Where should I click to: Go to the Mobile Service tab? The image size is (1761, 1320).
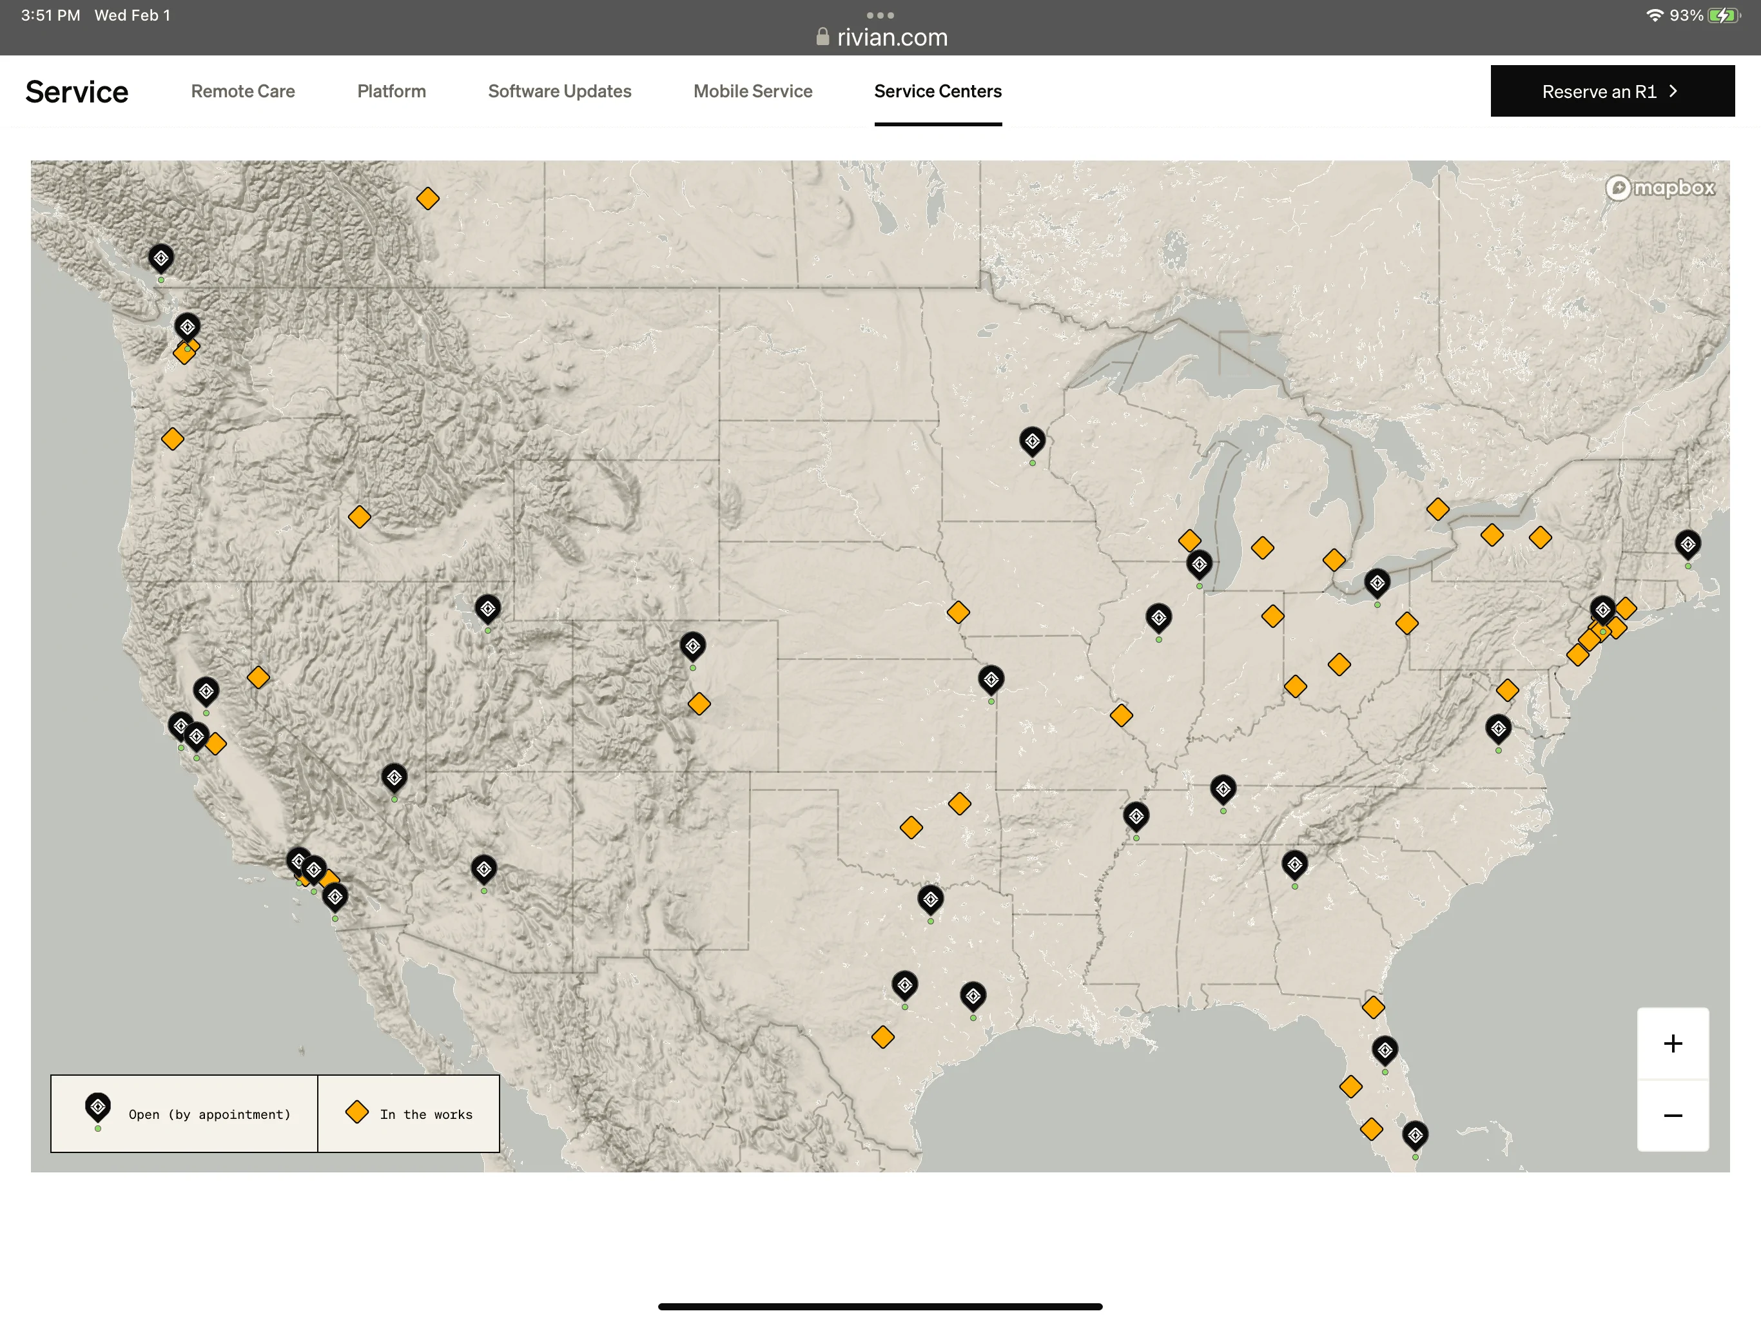pos(752,91)
